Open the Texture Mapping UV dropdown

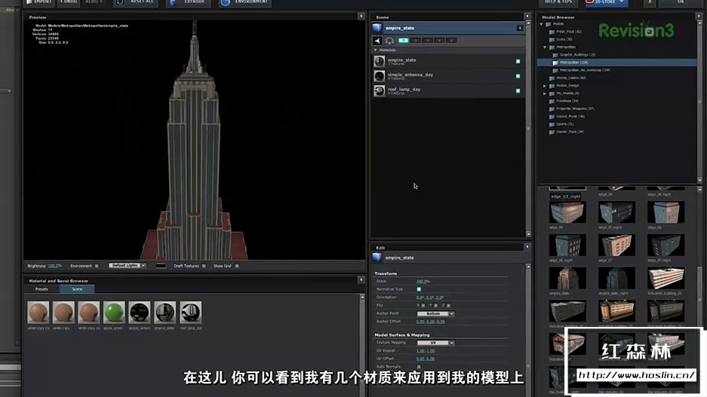(x=435, y=343)
